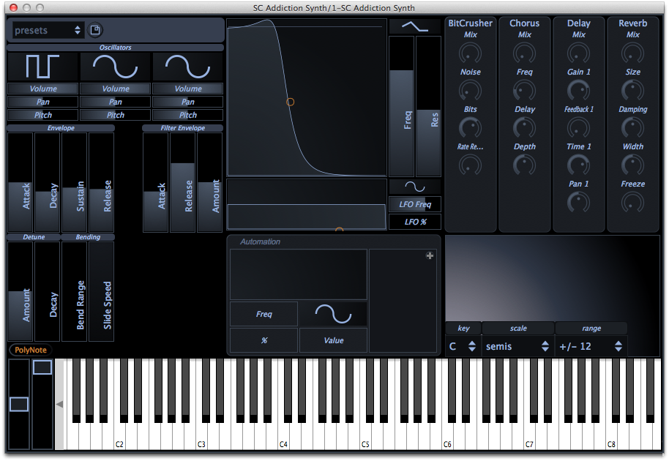Click the Detune Decay slider
Image resolution: width=669 pixels, height=461 pixels.
point(48,292)
